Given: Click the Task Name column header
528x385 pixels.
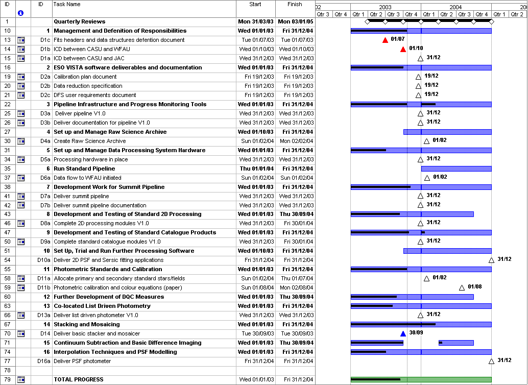Looking at the screenshot, I should pyautogui.click(x=143, y=5).
